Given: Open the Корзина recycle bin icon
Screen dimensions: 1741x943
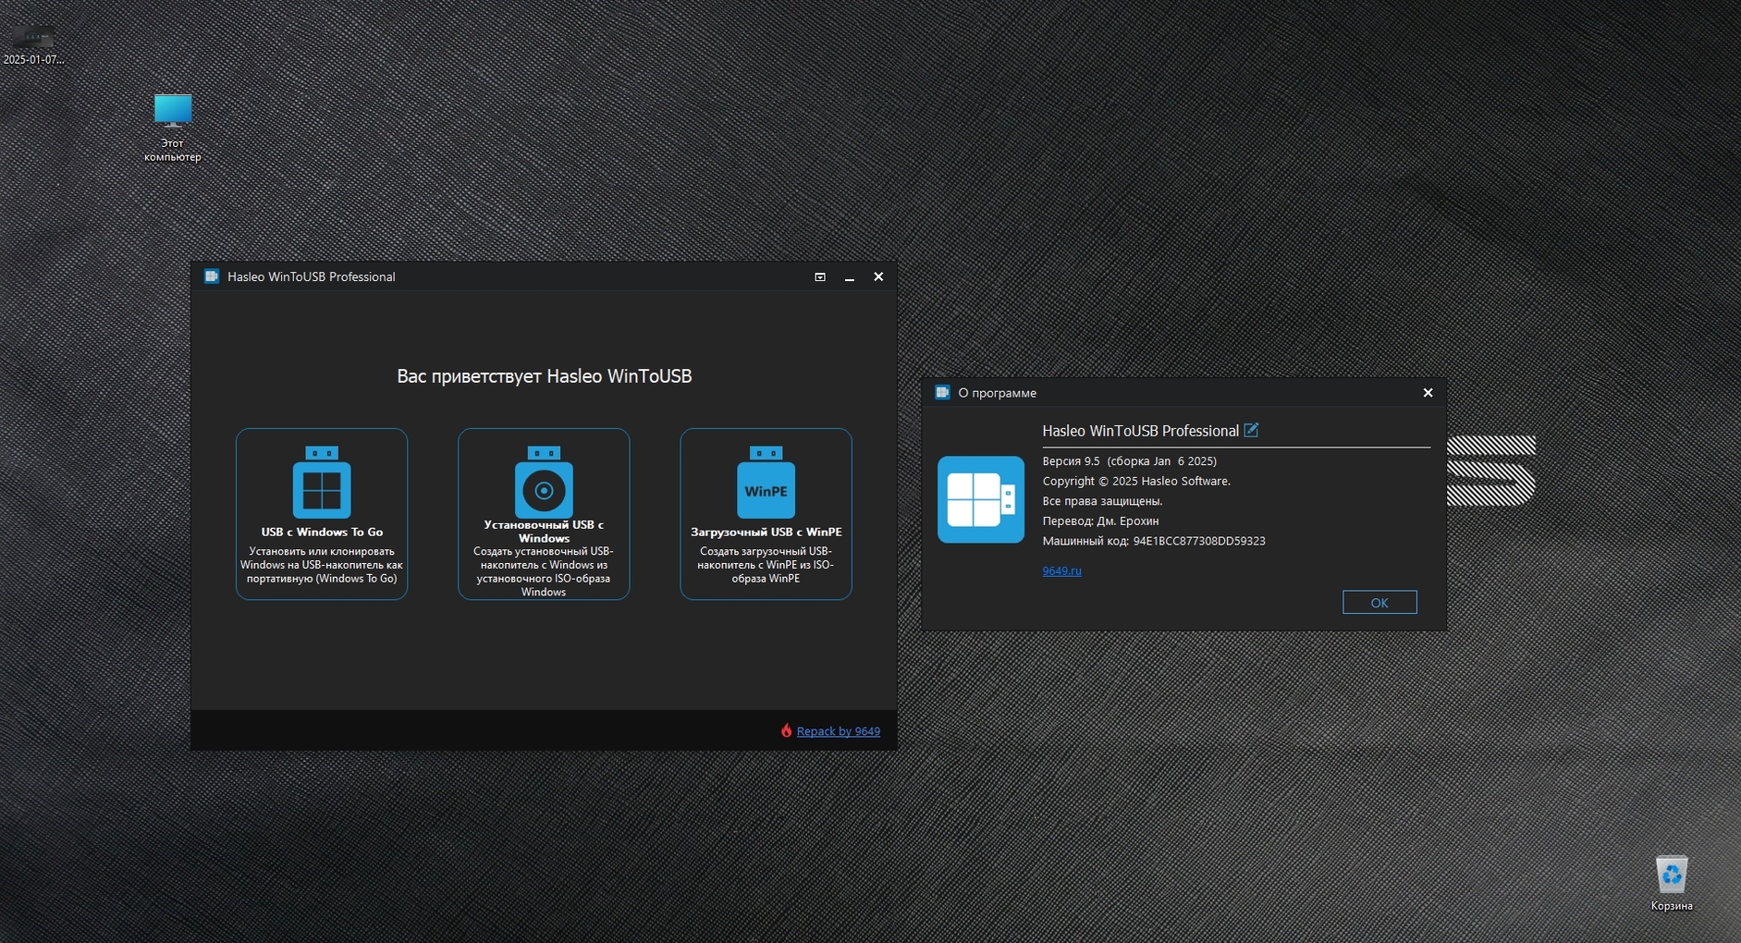Looking at the screenshot, I should [1672, 884].
